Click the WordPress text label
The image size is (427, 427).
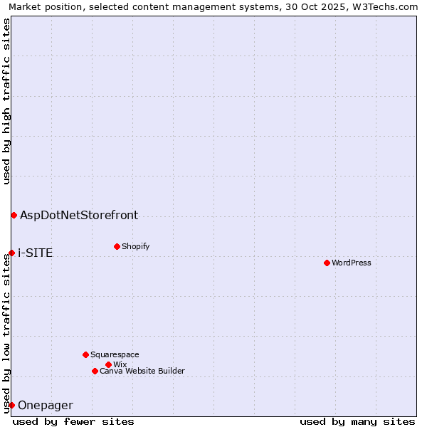(x=352, y=263)
